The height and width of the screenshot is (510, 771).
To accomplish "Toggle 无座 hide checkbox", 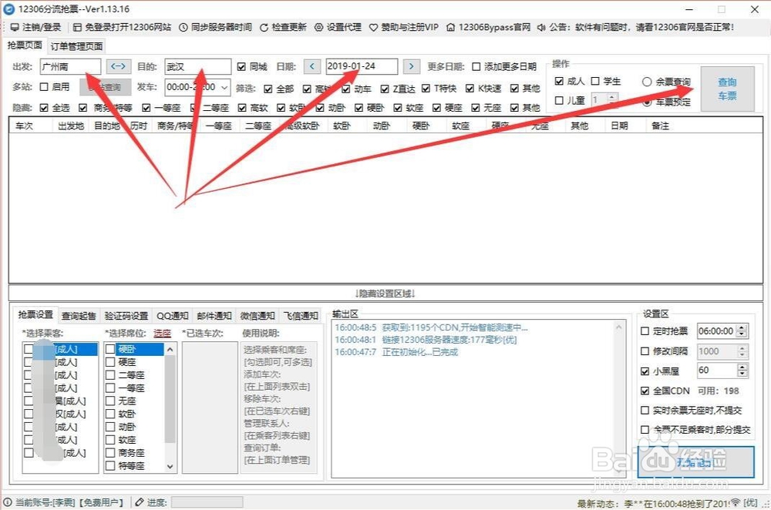I will click(475, 108).
